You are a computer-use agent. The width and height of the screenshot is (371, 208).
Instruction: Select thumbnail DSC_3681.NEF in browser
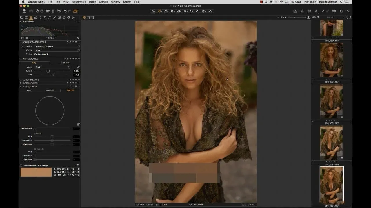332,60
